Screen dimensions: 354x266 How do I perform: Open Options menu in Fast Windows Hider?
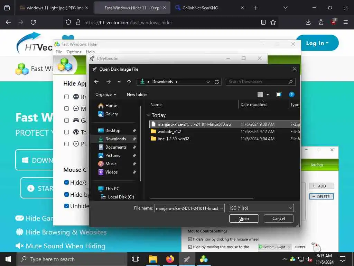(74, 52)
